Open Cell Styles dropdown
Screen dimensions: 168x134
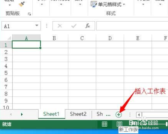pyautogui.click(x=108, y=4)
